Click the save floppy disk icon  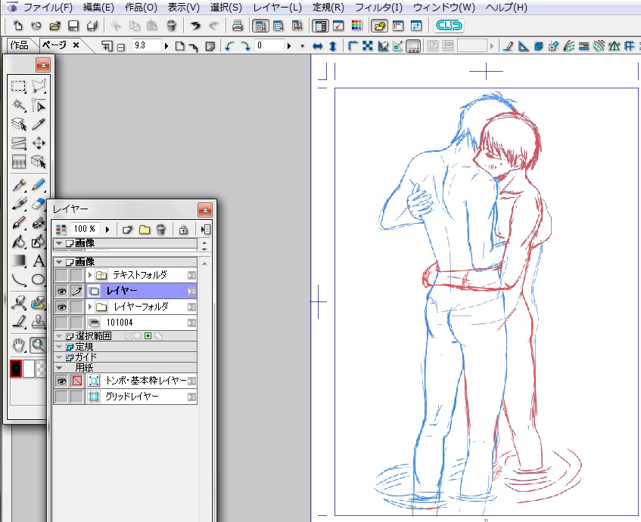pos(73,26)
